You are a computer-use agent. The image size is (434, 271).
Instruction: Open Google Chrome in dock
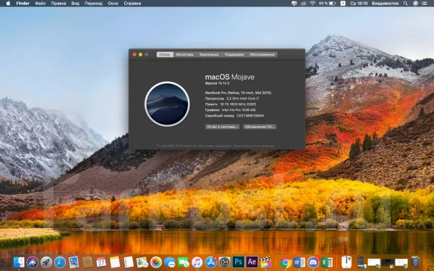285,262
